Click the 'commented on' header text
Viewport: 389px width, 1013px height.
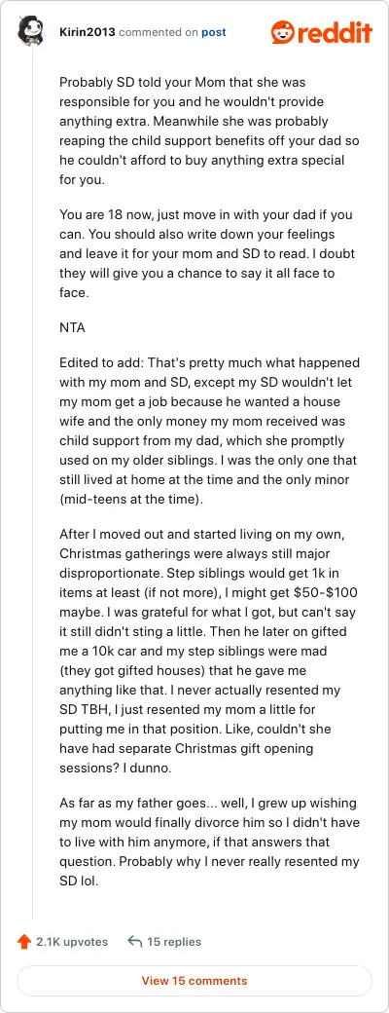(x=159, y=31)
